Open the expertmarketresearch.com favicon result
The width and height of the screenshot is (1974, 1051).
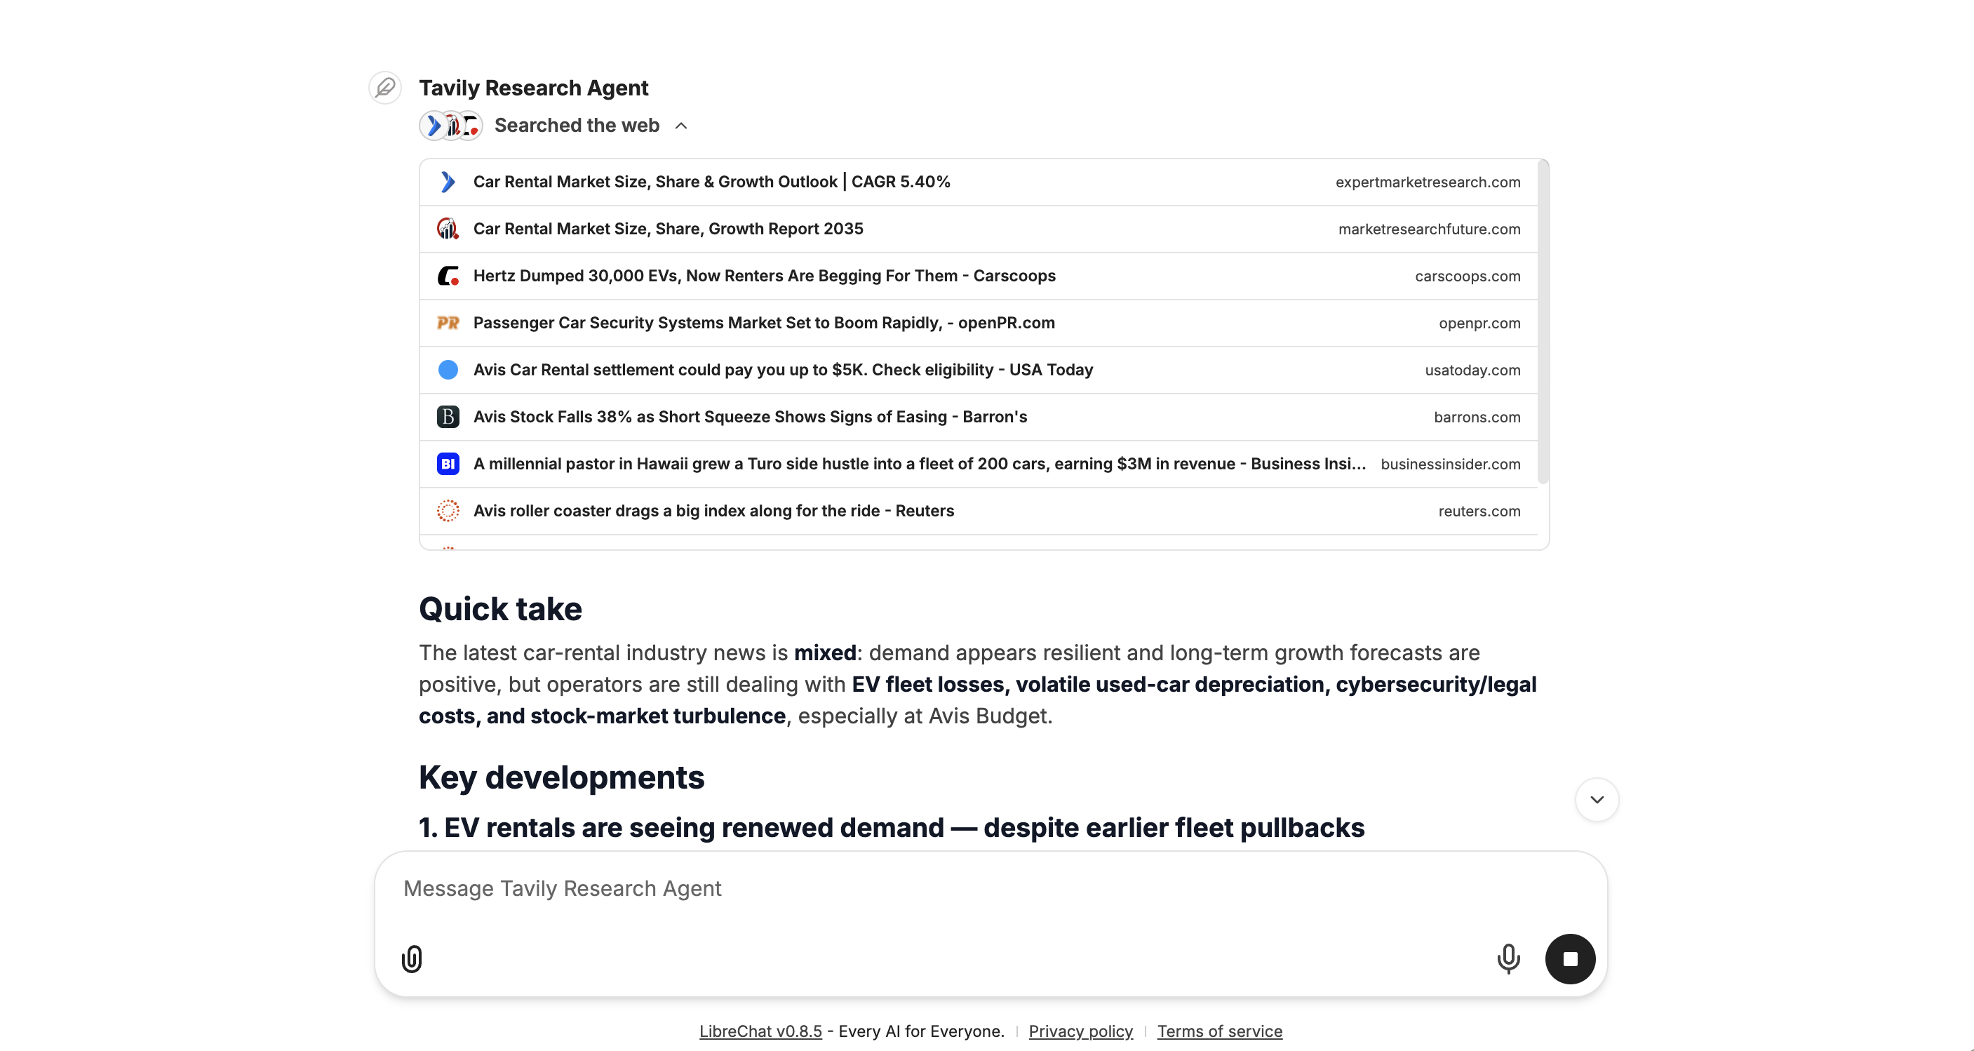tap(448, 182)
